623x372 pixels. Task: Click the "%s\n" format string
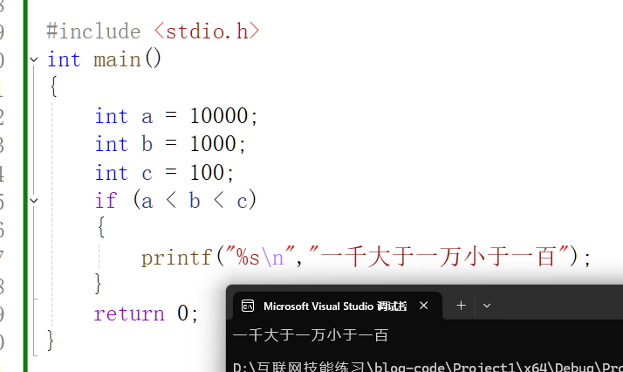point(260,257)
